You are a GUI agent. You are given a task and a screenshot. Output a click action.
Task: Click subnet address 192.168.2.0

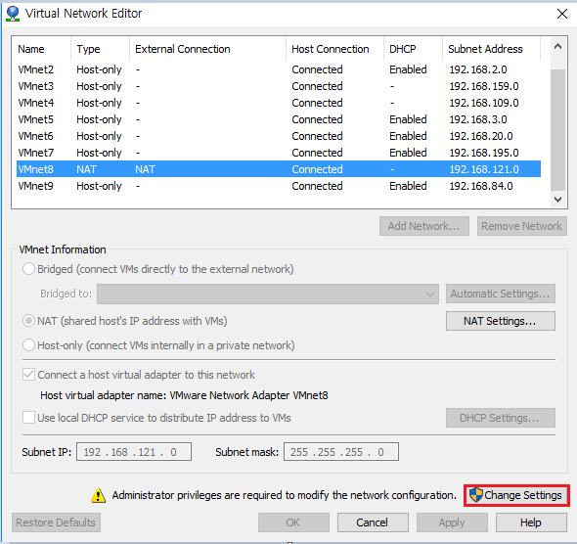[478, 69]
